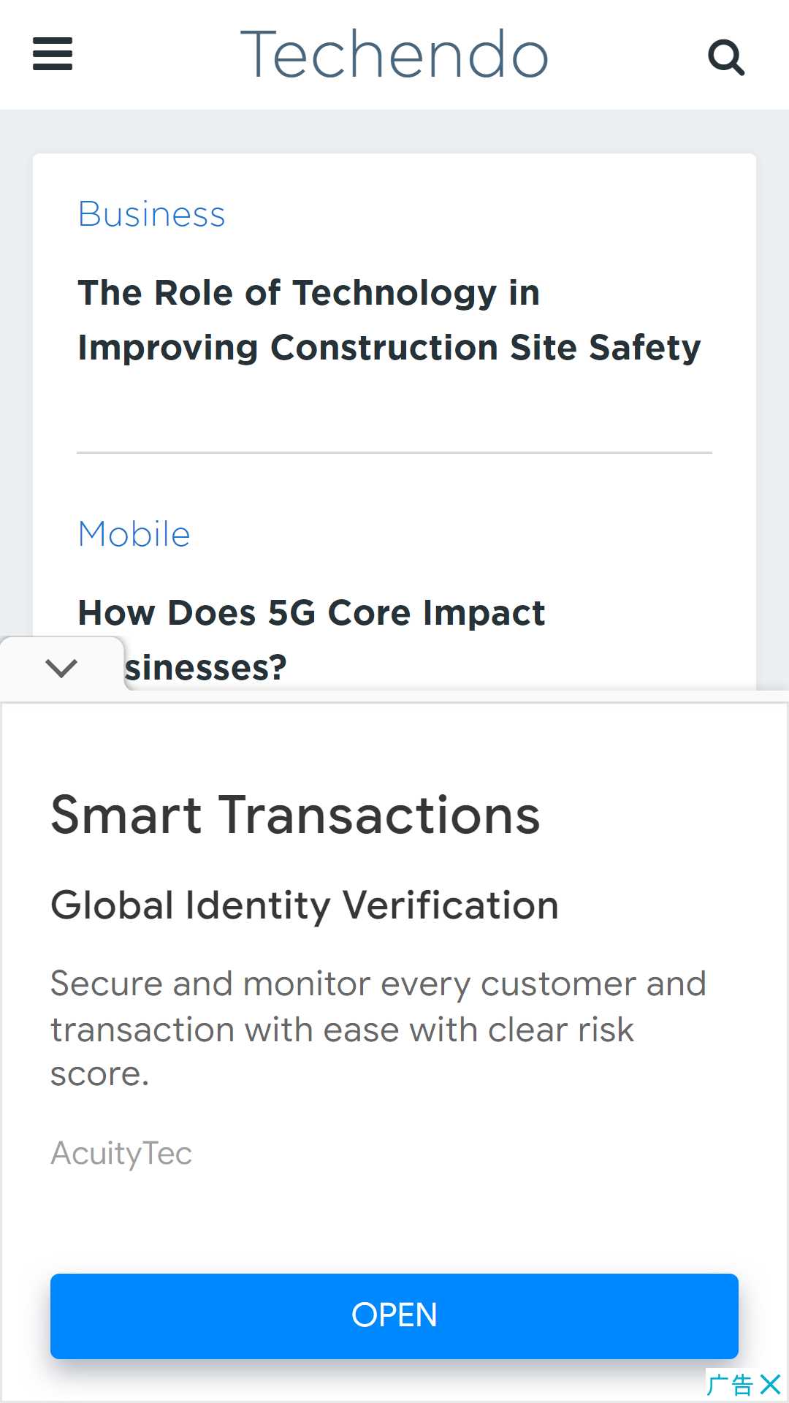
Task: Collapse the ad panel with chevron
Action: coord(61,667)
